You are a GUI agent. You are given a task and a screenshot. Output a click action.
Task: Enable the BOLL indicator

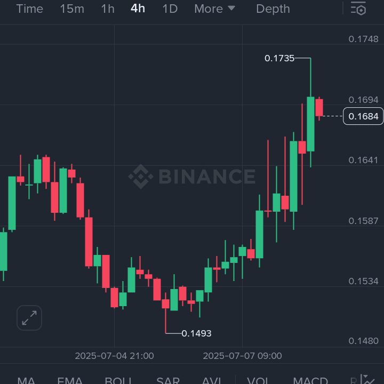[118, 381]
